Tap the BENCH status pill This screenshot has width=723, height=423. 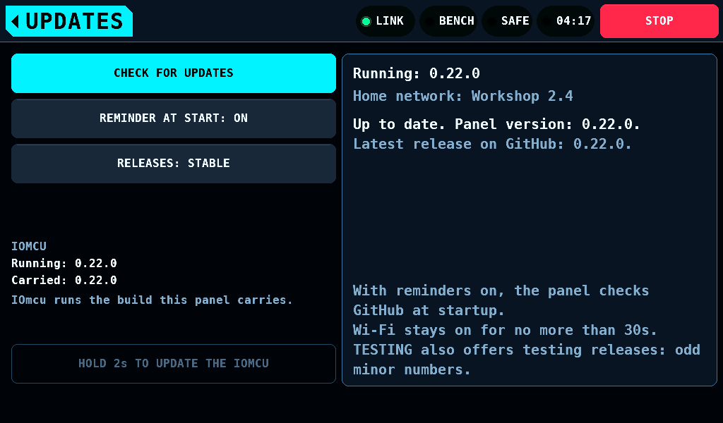click(448, 21)
